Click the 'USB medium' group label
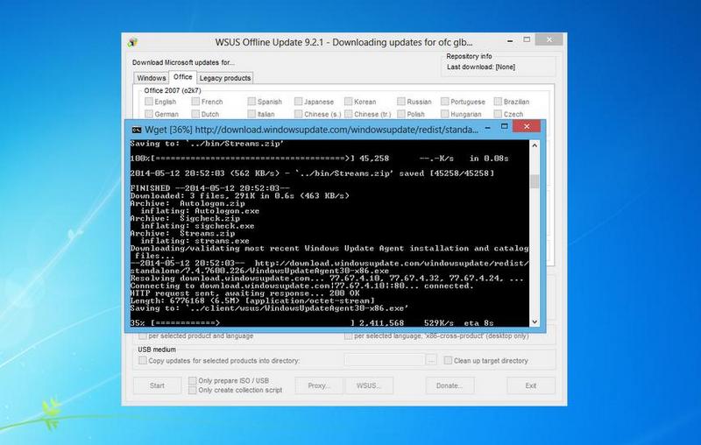 tap(157, 350)
